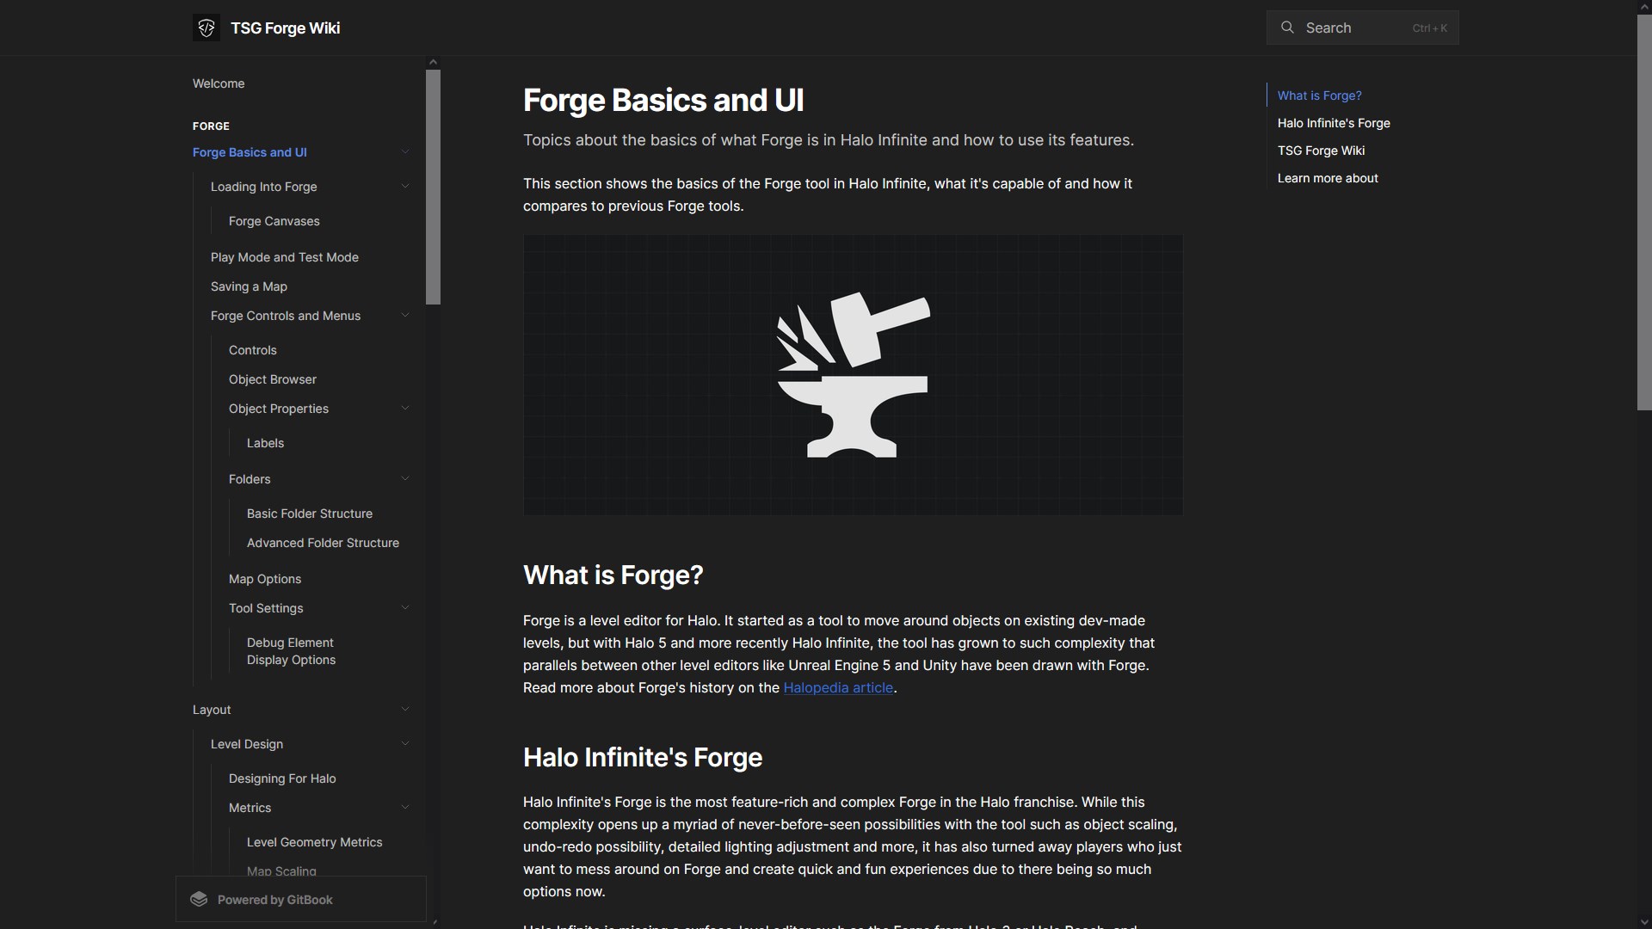The height and width of the screenshot is (929, 1652).
Task: Expand the Level Design section
Action: (x=404, y=745)
